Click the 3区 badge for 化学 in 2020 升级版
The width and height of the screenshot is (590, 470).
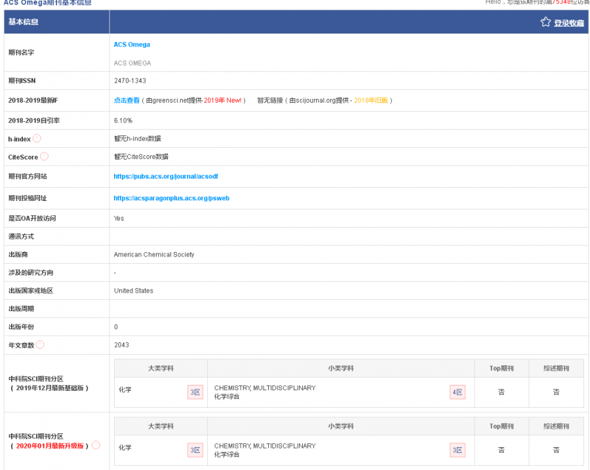195,450
